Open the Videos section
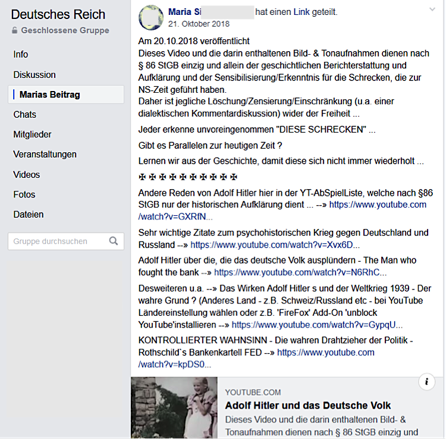Image resolution: width=446 pixels, height=439 pixels. click(x=26, y=174)
